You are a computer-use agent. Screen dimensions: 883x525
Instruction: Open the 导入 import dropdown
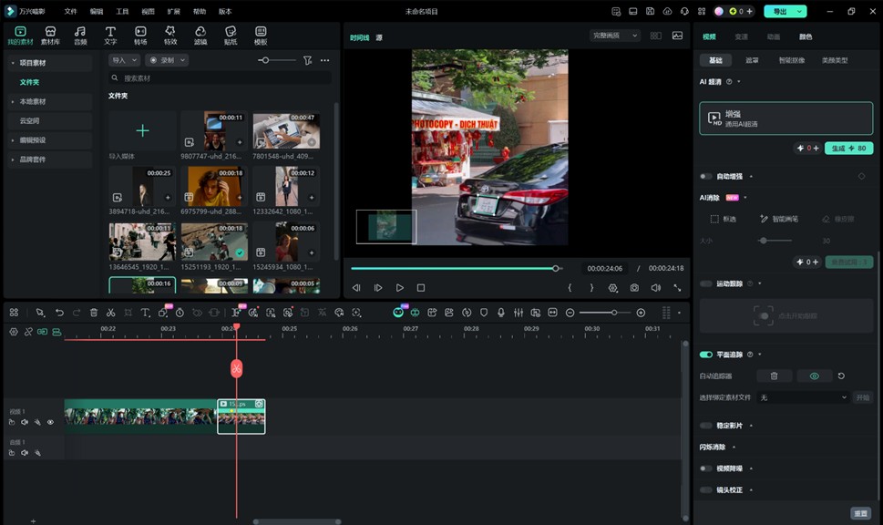coord(123,60)
